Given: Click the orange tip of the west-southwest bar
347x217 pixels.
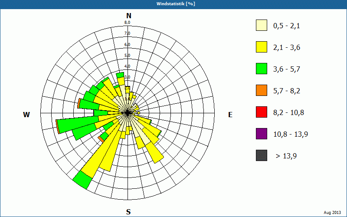Looking at the screenshot, I should point(58,126).
